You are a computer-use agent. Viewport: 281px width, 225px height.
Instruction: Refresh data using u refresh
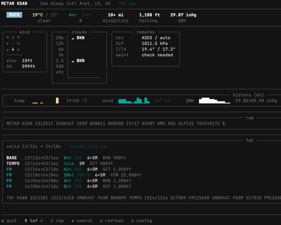pyautogui.click(x=112, y=221)
